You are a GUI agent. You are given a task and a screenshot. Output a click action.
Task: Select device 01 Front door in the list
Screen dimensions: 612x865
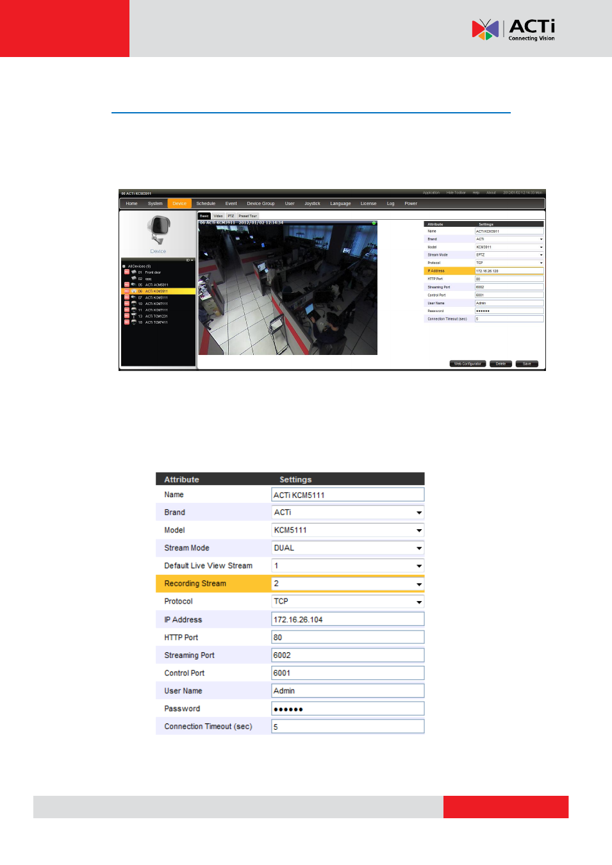(x=158, y=272)
